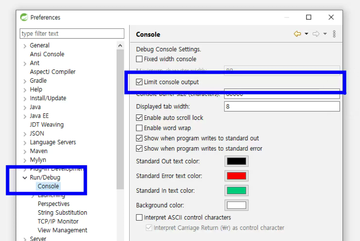Open the forward history dropdown arrow
Viewport: 360px width, 241px height.
pyautogui.click(x=325, y=34)
